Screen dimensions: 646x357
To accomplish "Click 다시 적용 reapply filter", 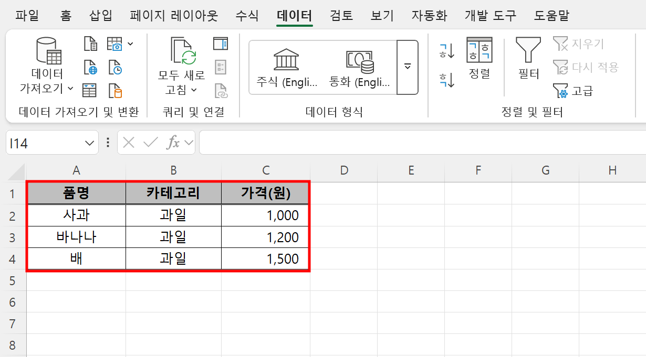I will pyautogui.click(x=586, y=67).
